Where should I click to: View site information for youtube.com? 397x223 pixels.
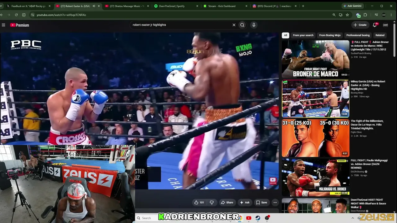[x=32, y=15]
